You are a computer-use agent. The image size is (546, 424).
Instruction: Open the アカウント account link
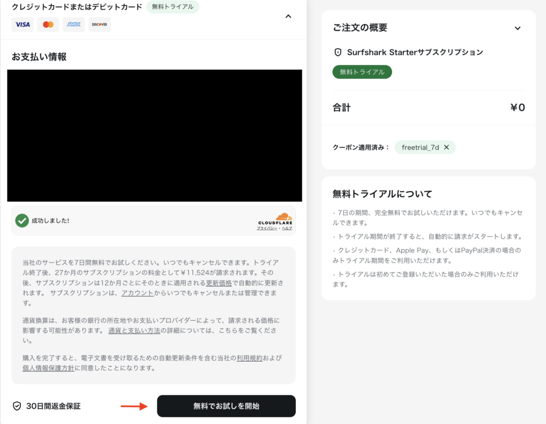(x=137, y=293)
